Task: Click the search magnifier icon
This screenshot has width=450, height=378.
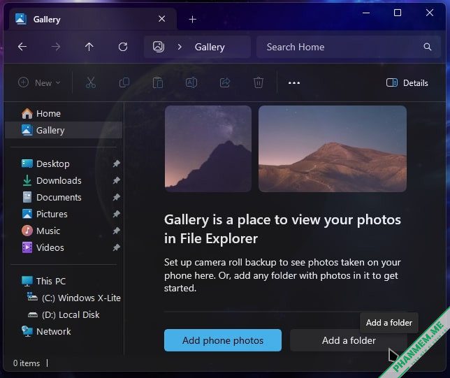Action: tap(428, 47)
